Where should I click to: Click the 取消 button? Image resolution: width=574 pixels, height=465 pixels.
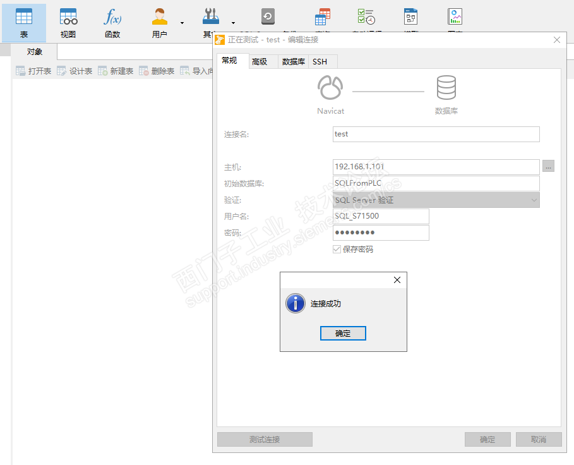click(539, 439)
